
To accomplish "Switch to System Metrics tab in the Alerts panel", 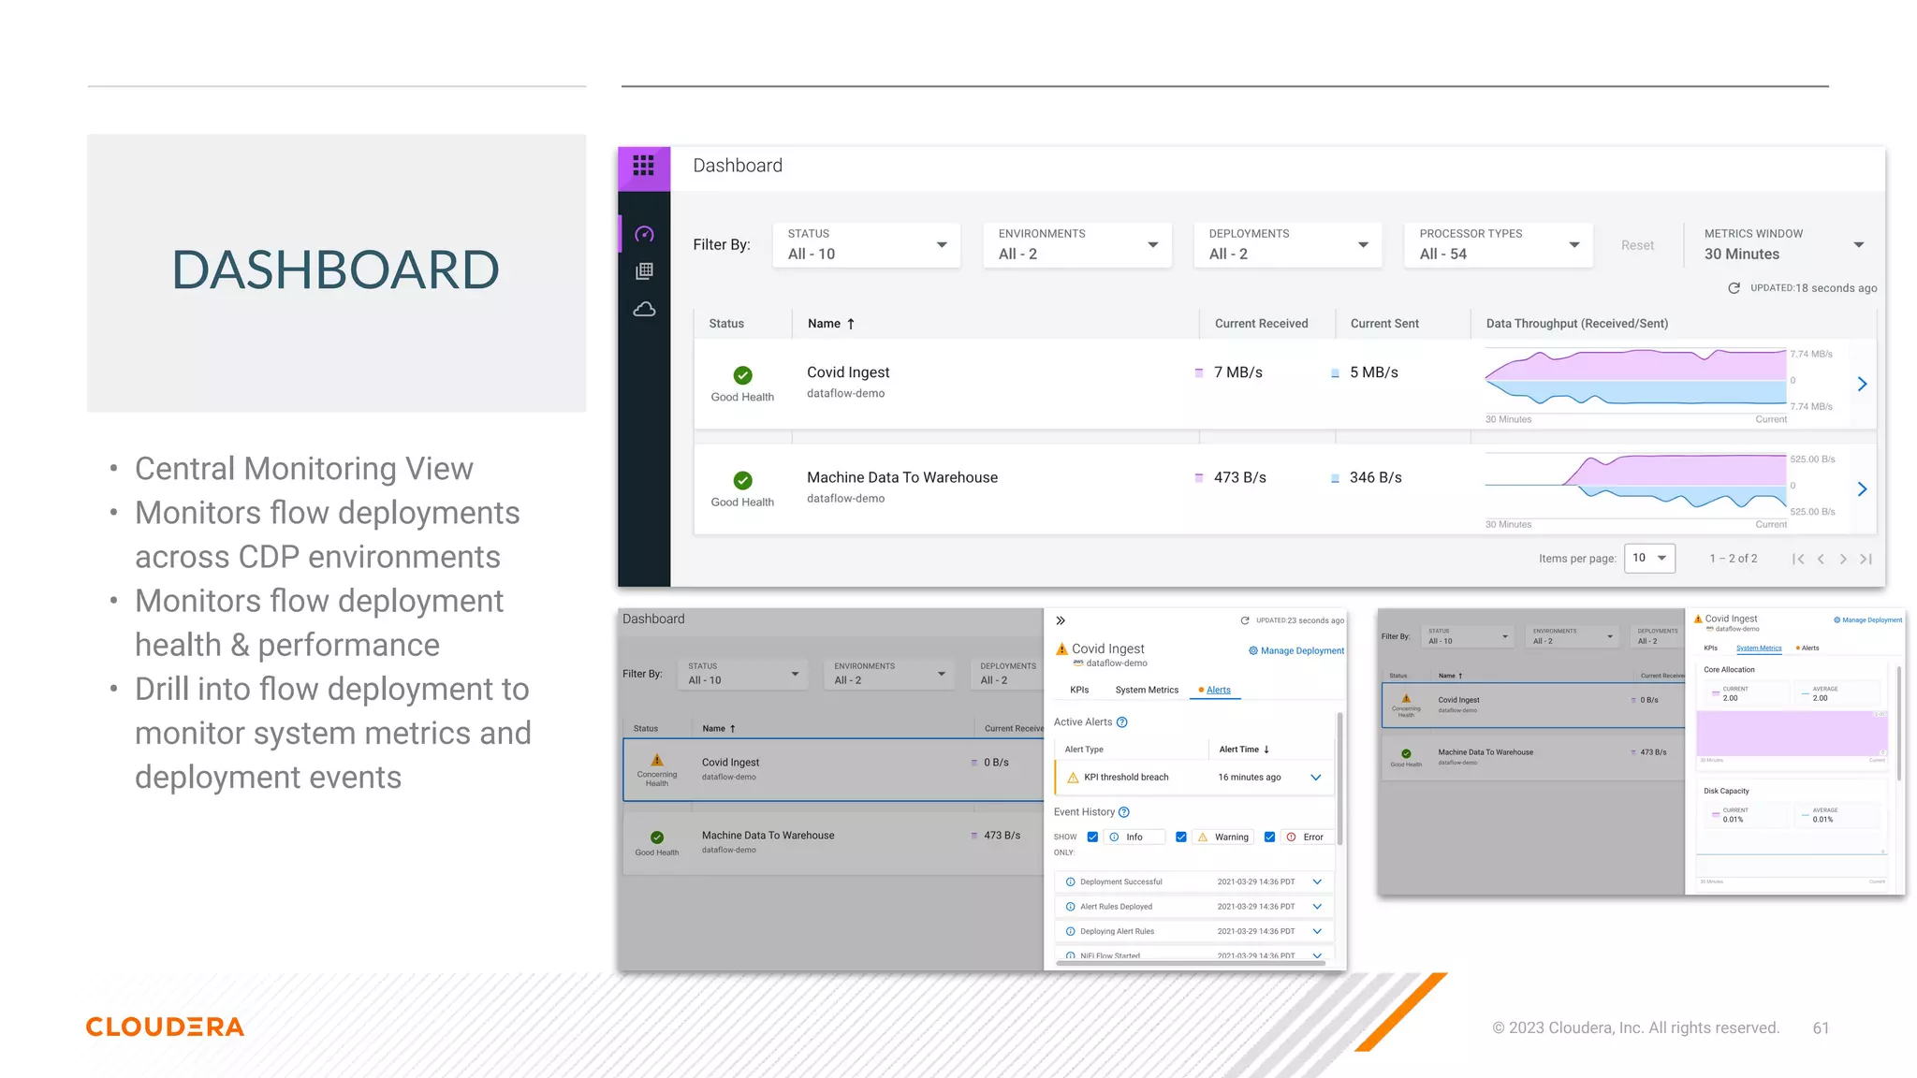I will point(1147,690).
